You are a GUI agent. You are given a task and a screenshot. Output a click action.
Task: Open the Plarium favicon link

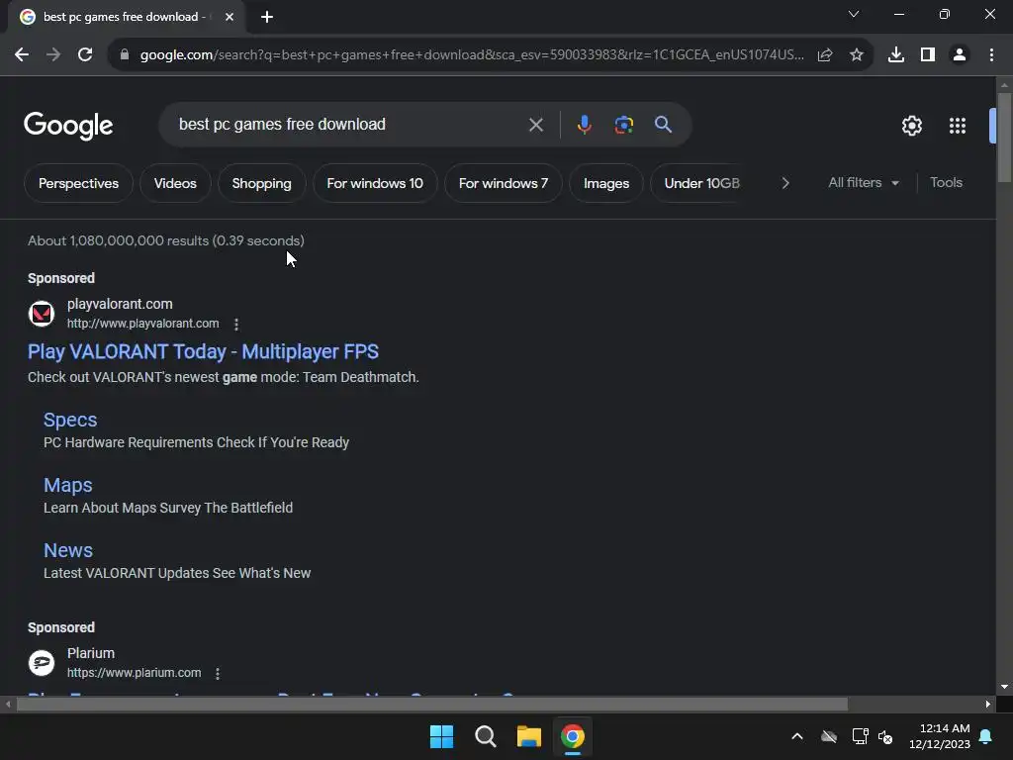(42, 663)
